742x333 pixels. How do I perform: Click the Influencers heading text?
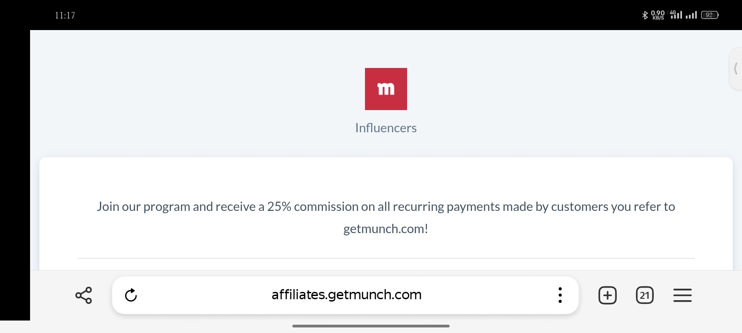tap(386, 128)
